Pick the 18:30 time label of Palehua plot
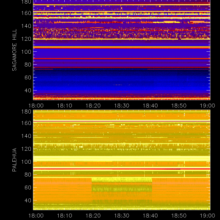The image size is (220, 220). pyautogui.click(x=122, y=216)
